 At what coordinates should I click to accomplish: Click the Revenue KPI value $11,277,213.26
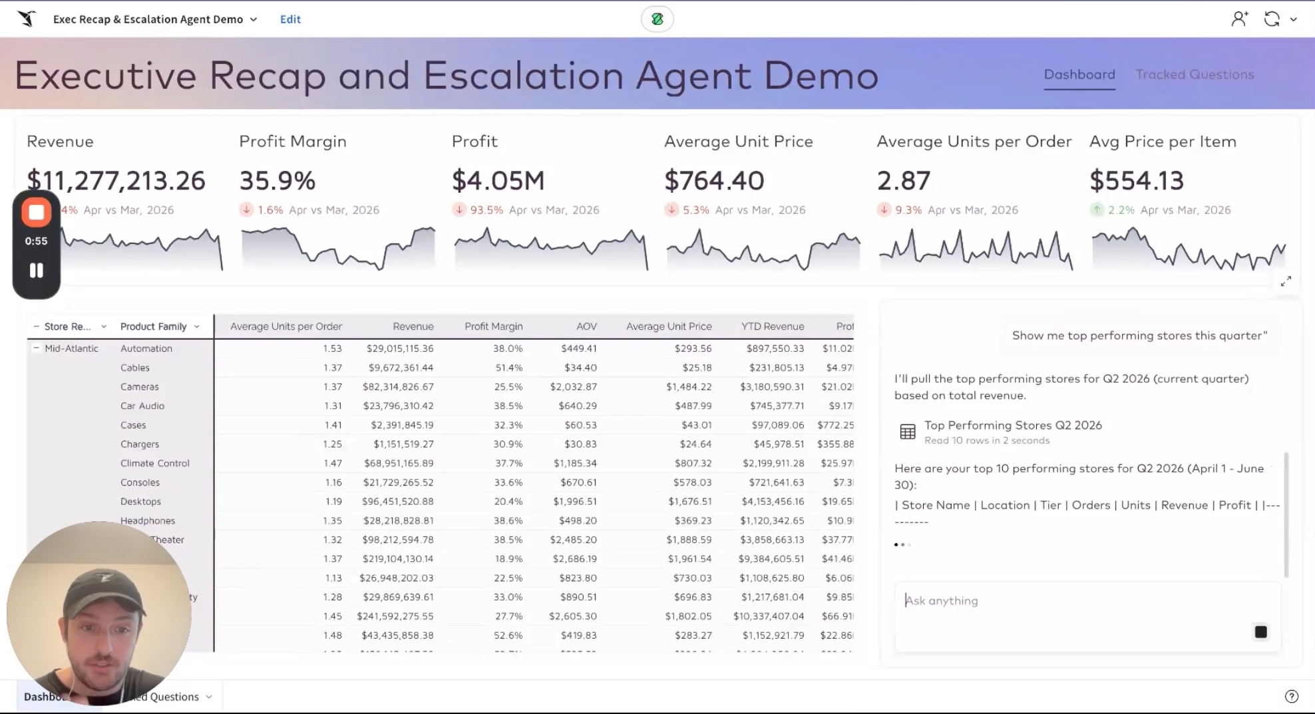pyautogui.click(x=116, y=181)
